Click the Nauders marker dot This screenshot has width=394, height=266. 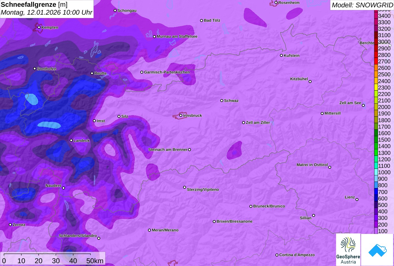coord(64,188)
